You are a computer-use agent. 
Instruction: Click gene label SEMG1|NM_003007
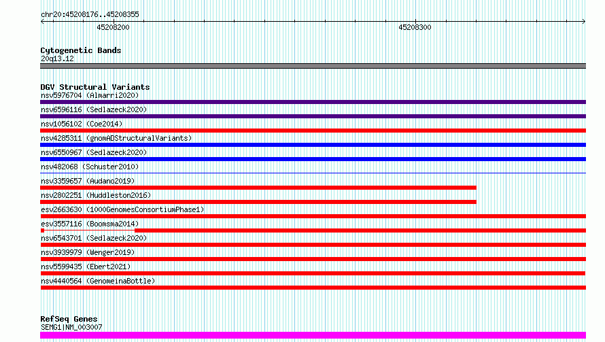[x=71, y=327]
